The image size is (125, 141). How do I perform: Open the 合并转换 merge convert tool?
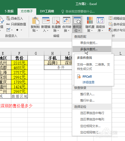67,24
